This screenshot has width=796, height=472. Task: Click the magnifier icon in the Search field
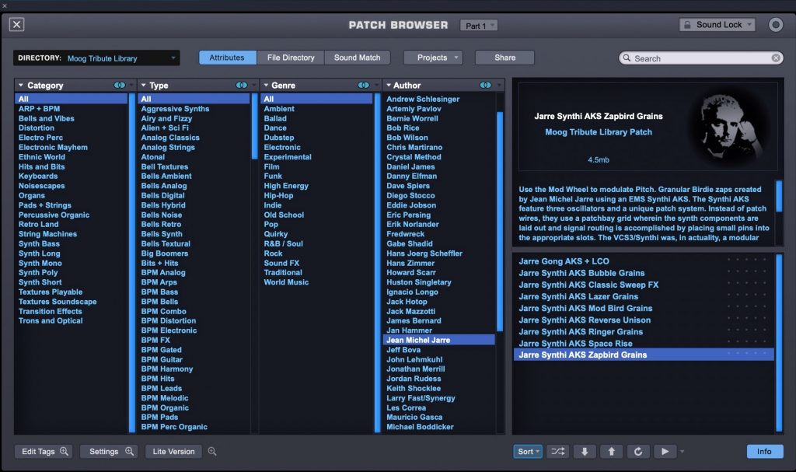click(x=627, y=58)
